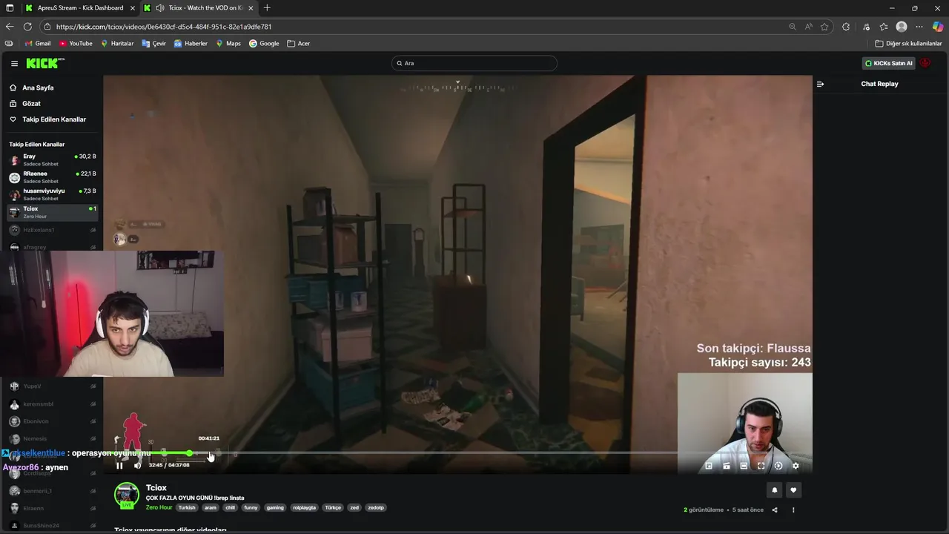Click the browser back arrow

(x=10, y=27)
